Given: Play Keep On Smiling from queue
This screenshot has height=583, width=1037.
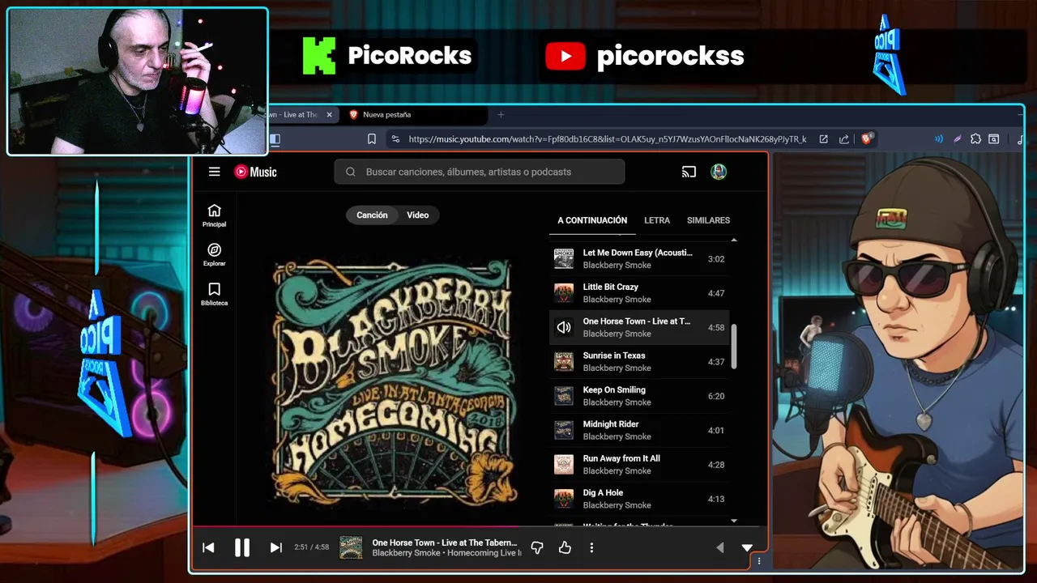Looking at the screenshot, I should [639, 396].
